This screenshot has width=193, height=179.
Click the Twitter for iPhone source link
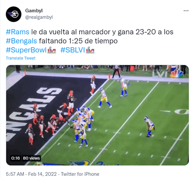[x=80, y=174]
